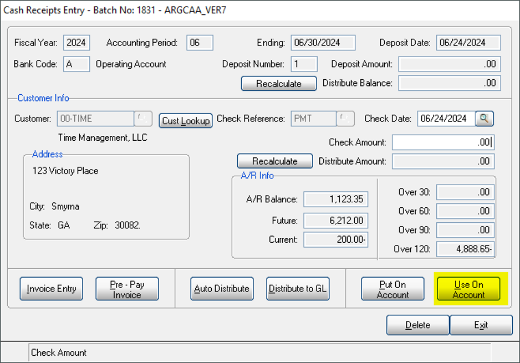520x363 pixels.
Task: Select Distribute to GL
Action: click(298, 289)
